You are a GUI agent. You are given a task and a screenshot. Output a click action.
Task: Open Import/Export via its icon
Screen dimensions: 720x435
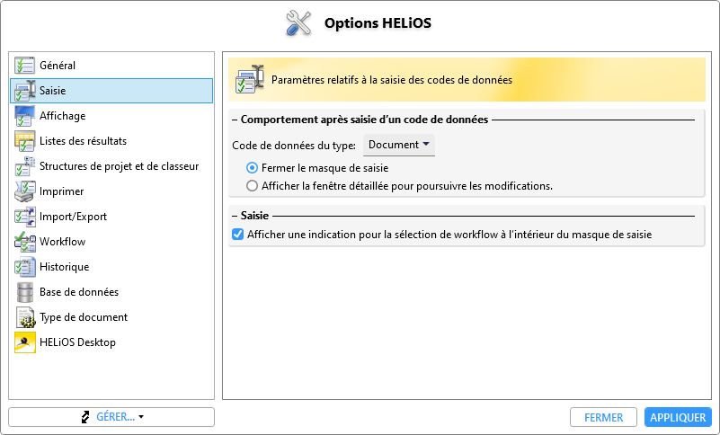coord(24,217)
